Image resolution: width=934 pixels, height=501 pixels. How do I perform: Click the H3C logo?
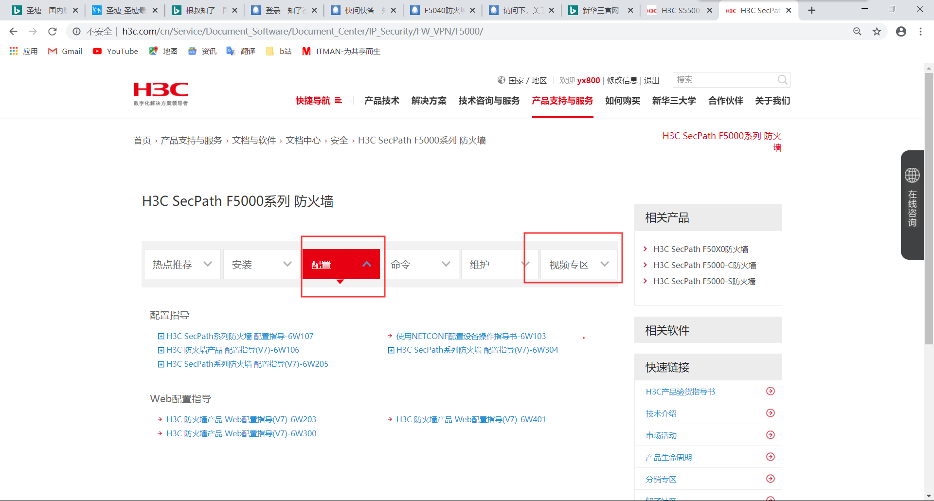[x=161, y=94]
